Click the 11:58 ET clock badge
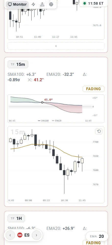The width and height of the screenshot is (112, 245). [93, 3]
